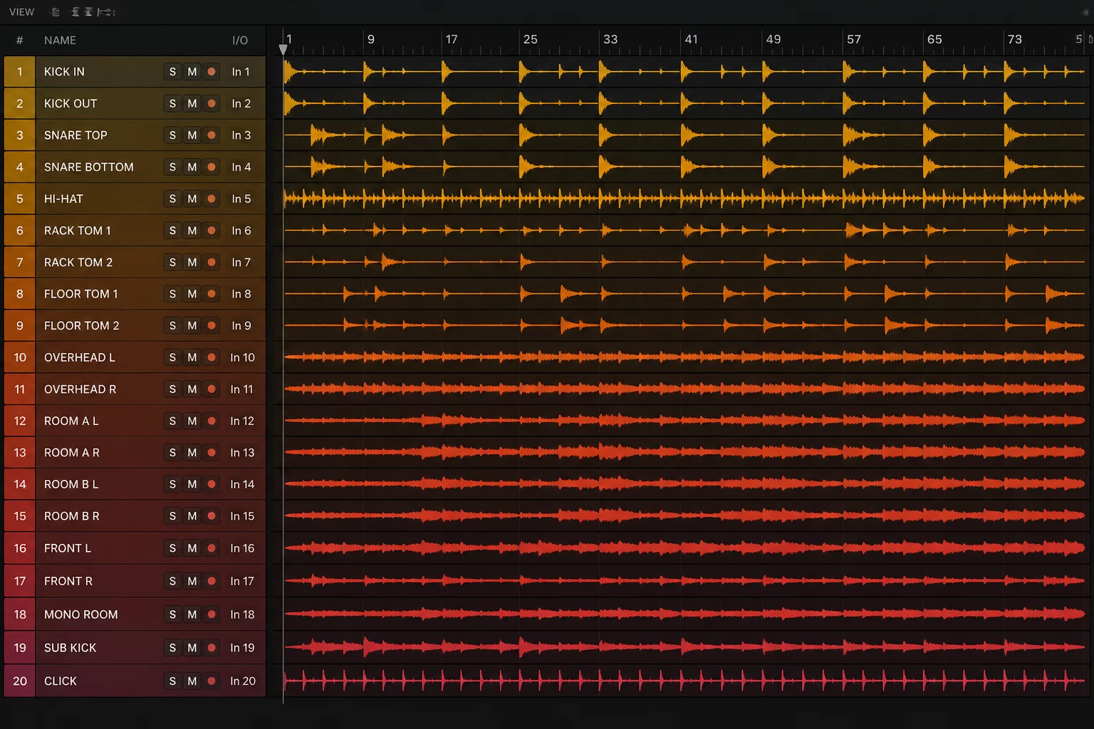Image resolution: width=1094 pixels, height=729 pixels.
Task: Solo the SNARE TOP track
Action: coord(172,135)
